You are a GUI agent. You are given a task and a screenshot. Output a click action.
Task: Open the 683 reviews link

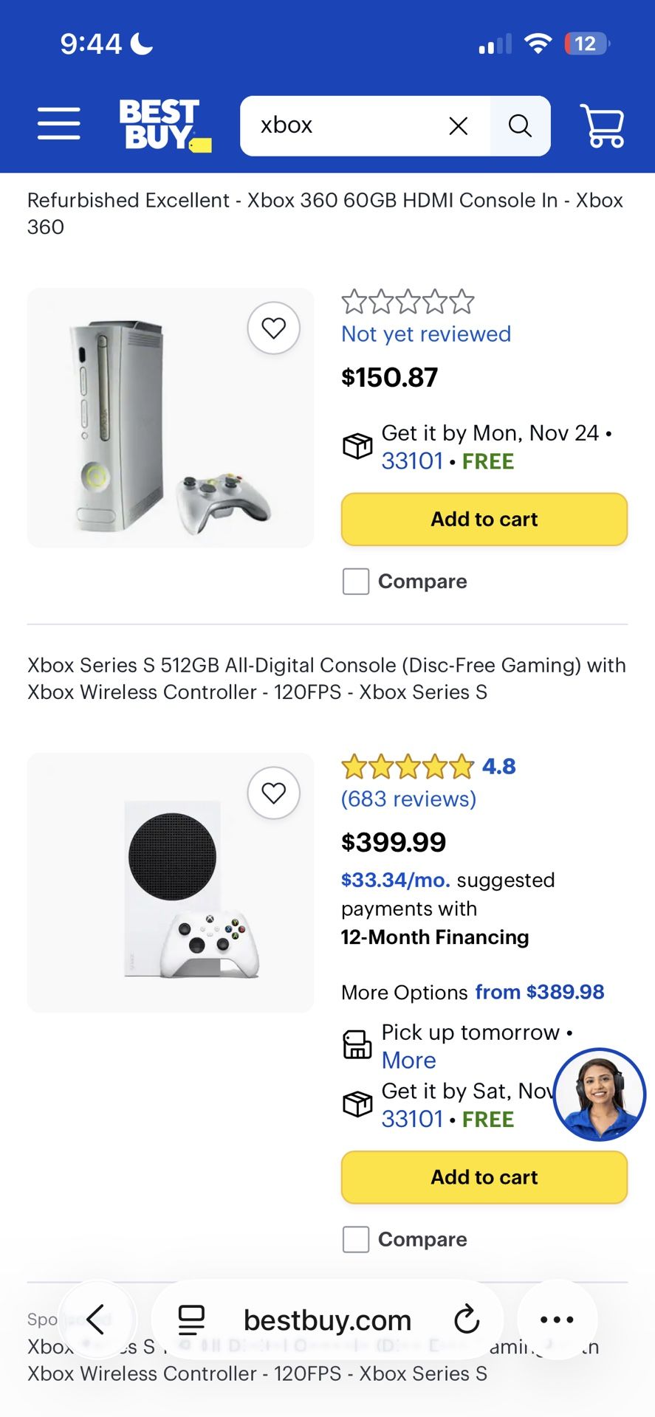[x=407, y=799]
